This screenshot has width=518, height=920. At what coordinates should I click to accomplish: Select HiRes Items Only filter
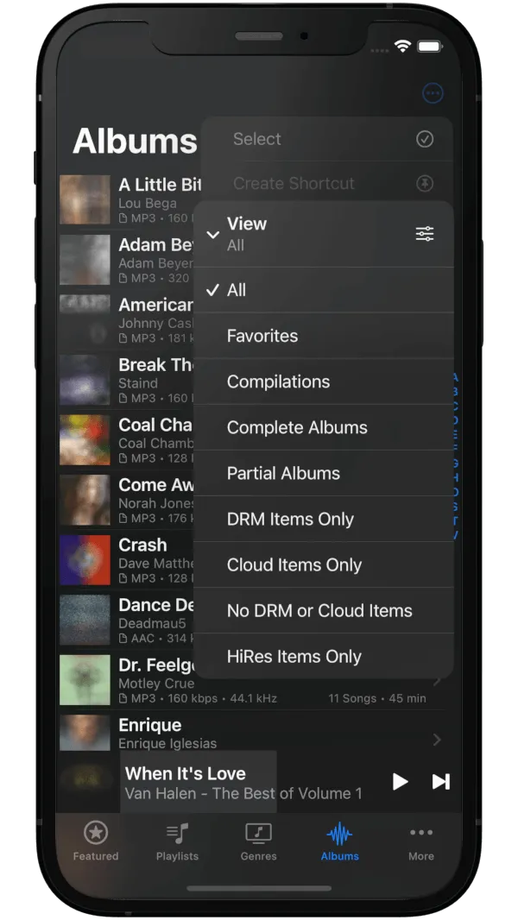tap(323, 656)
